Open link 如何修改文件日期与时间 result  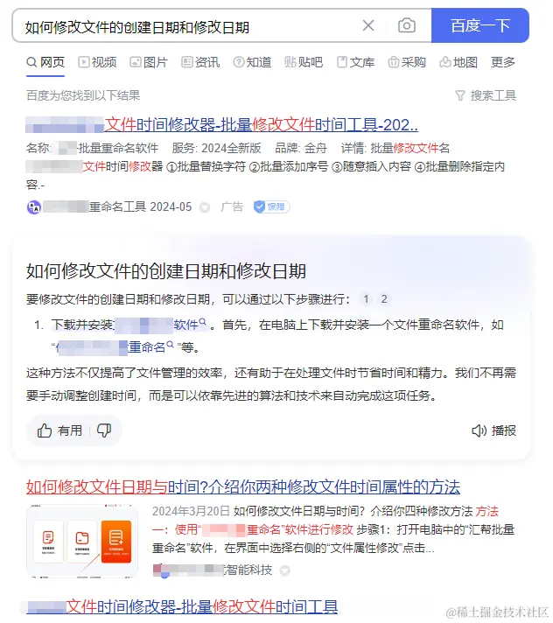(x=243, y=486)
